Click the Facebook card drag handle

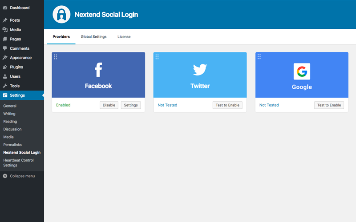(x=55, y=57)
